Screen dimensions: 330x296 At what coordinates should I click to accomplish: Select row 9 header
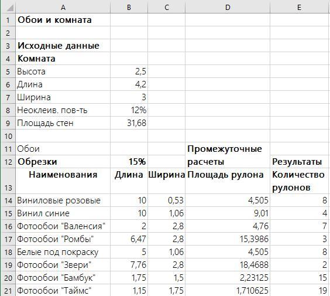point(8,123)
